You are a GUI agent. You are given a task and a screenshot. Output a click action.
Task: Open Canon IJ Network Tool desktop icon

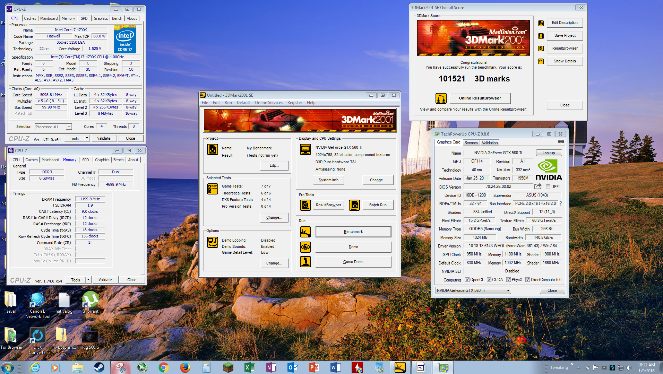click(x=37, y=305)
